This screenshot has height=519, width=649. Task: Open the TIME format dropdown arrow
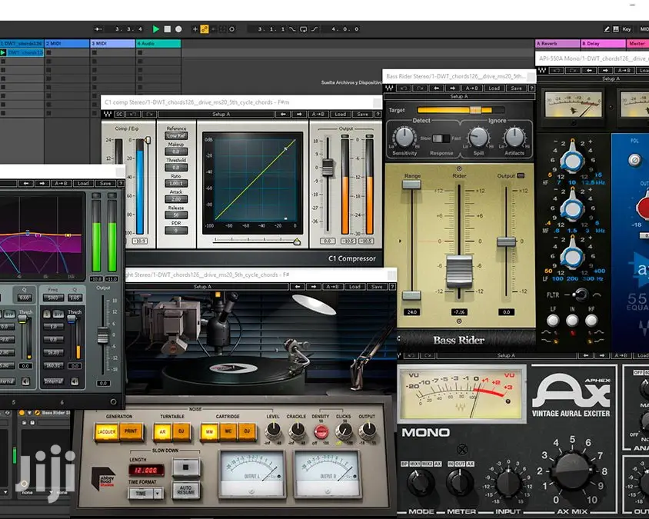158,494
